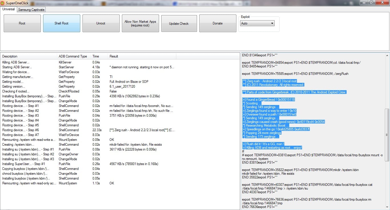Click the Unroot button
The image size is (390, 210).
tap(101, 23)
